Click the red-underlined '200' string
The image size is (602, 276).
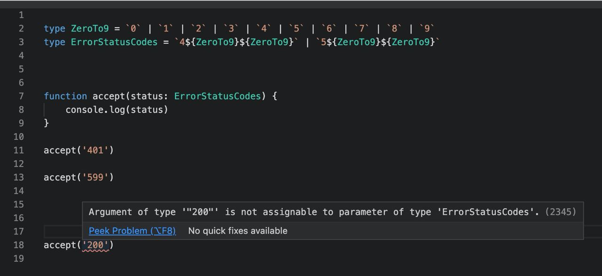tap(96, 245)
